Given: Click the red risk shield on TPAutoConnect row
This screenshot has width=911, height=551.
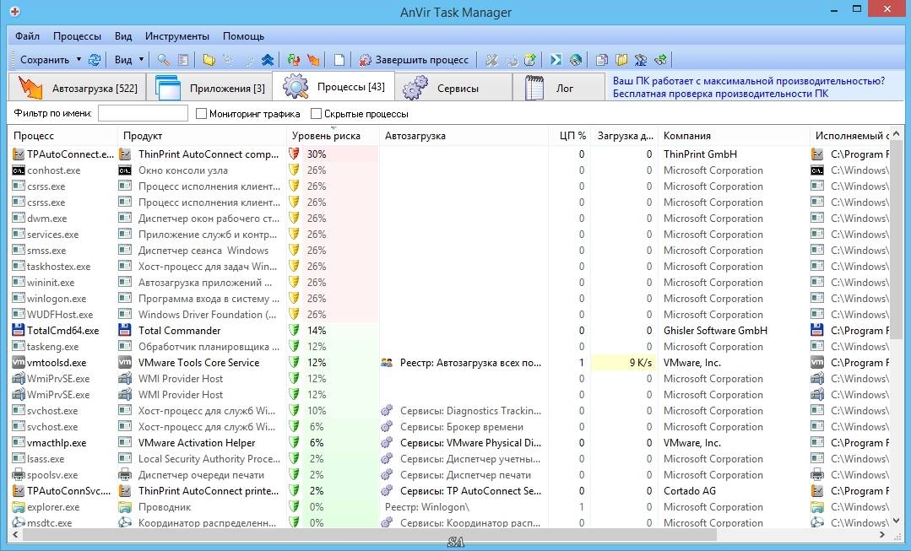Looking at the screenshot, I should pyautogui.click(x=295, y=154).
